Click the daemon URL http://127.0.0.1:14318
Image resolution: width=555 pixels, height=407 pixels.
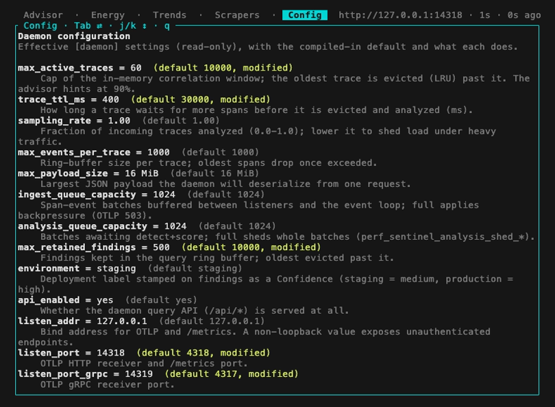[x=400, y=15]
